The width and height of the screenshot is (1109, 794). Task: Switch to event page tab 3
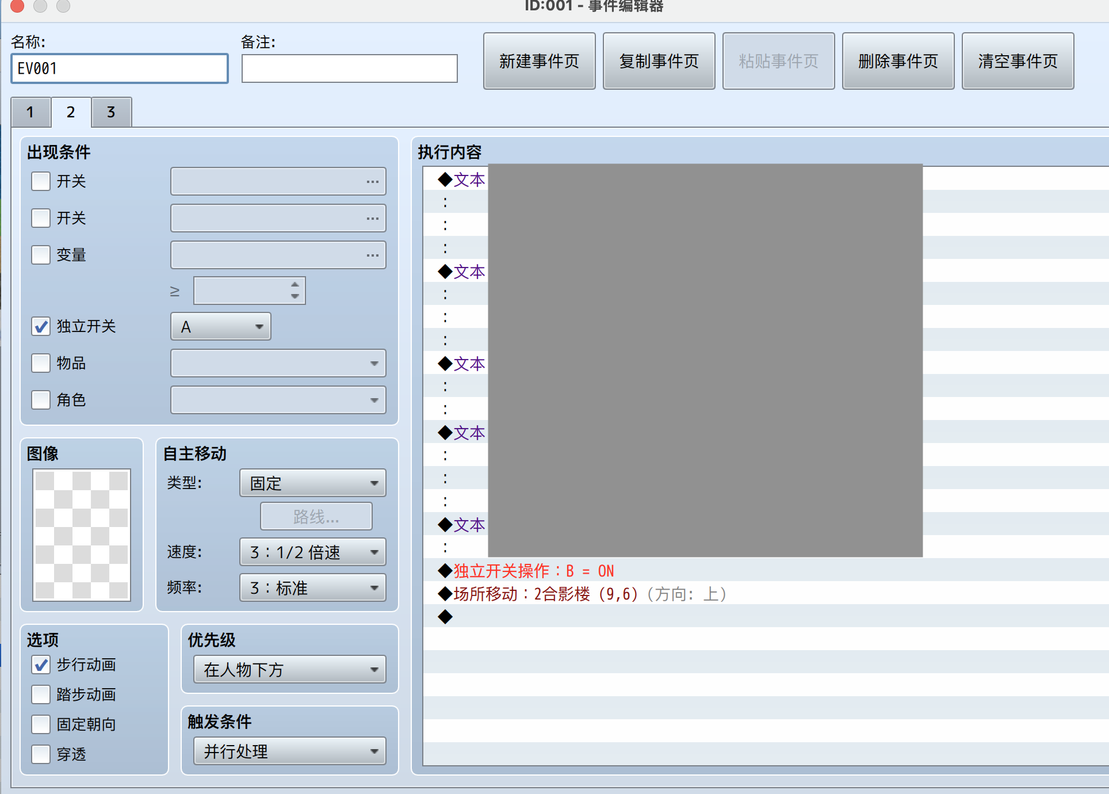pos(111,112)
